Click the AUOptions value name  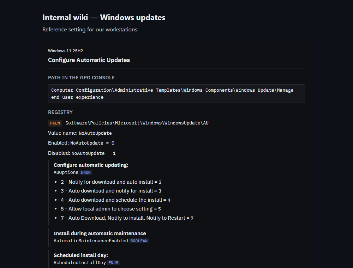(x=66, y=172)
